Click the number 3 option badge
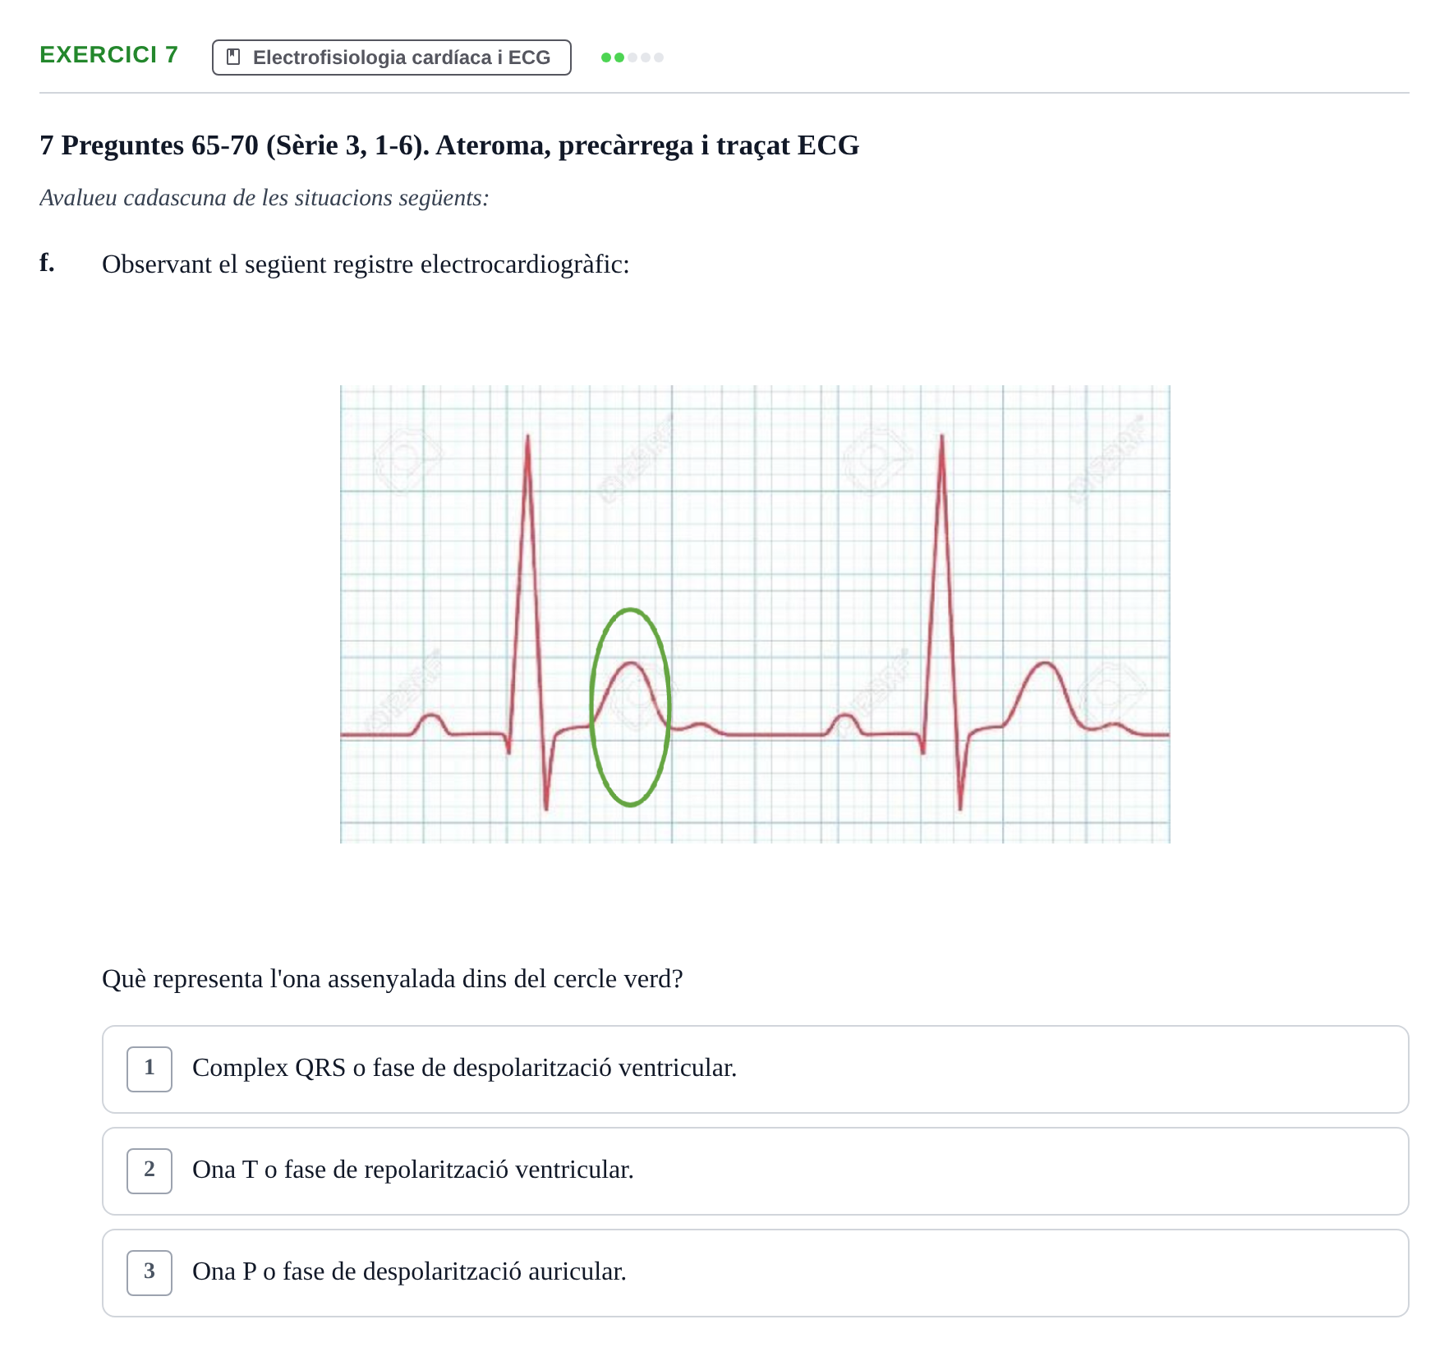This screenshot has width=1449, height=1370. [149, 1273]
